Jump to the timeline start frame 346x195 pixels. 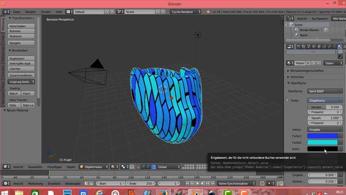click(187, 184)
